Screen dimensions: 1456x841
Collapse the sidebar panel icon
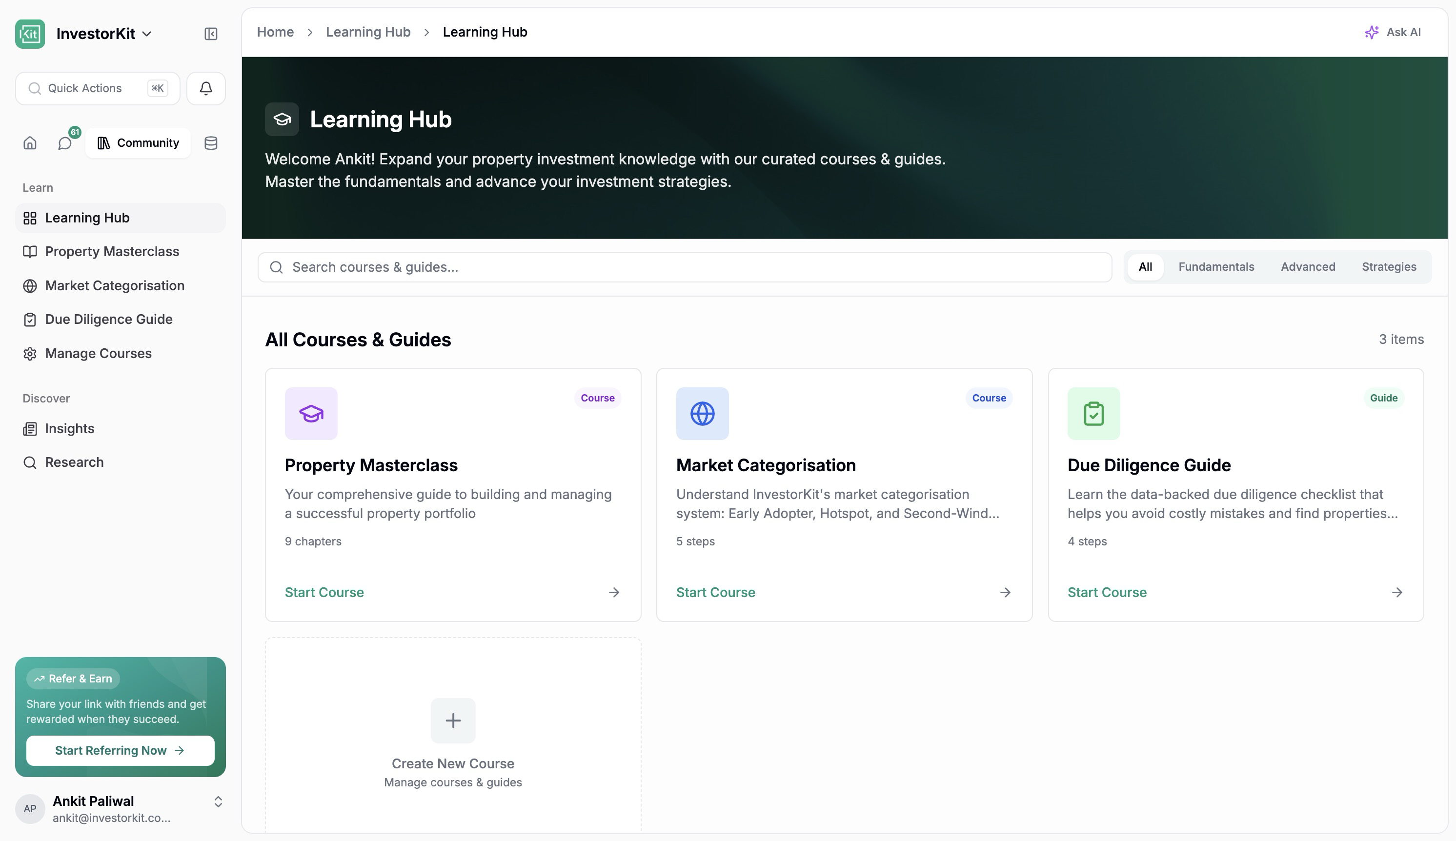click(211, 34)
